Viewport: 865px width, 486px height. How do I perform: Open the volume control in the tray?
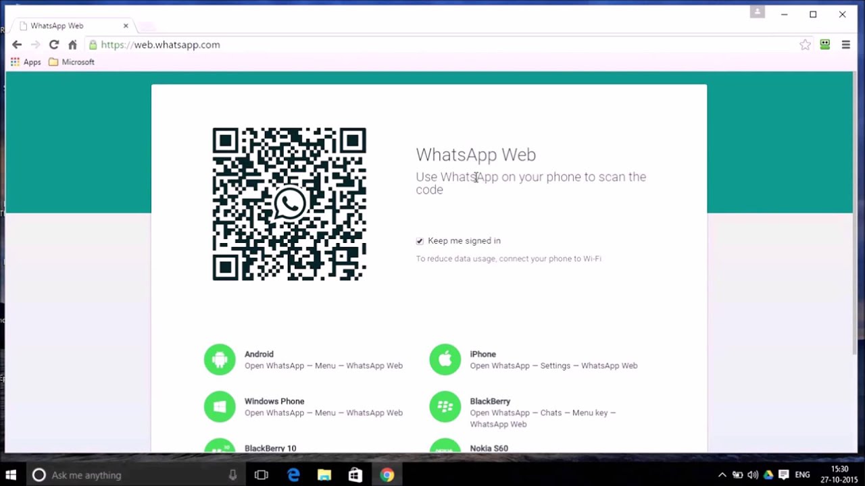pos(753,475)
